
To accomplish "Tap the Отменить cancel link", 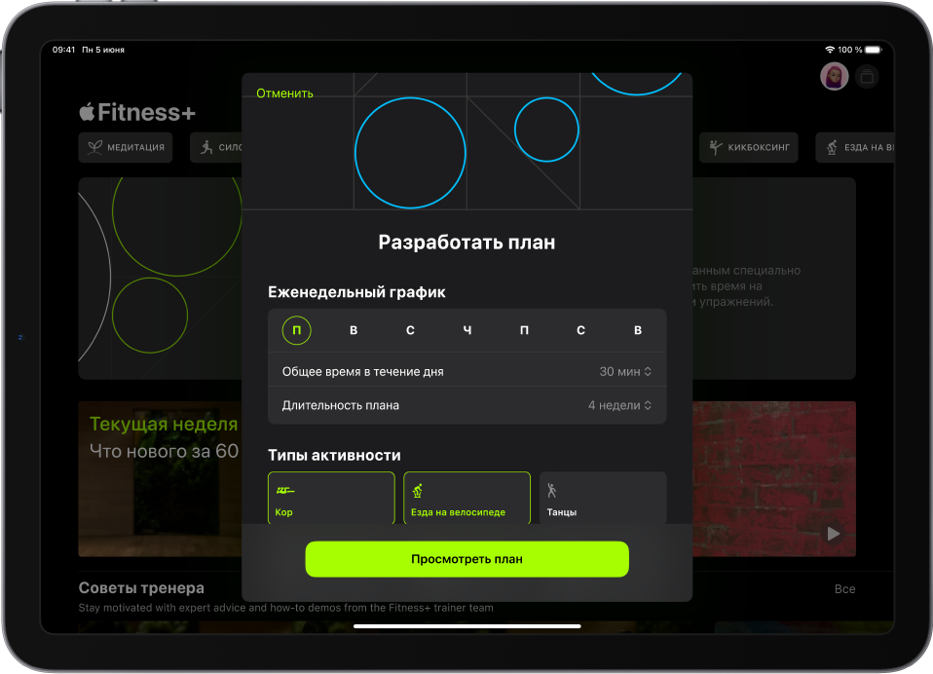I will click(x=284, y=94).
